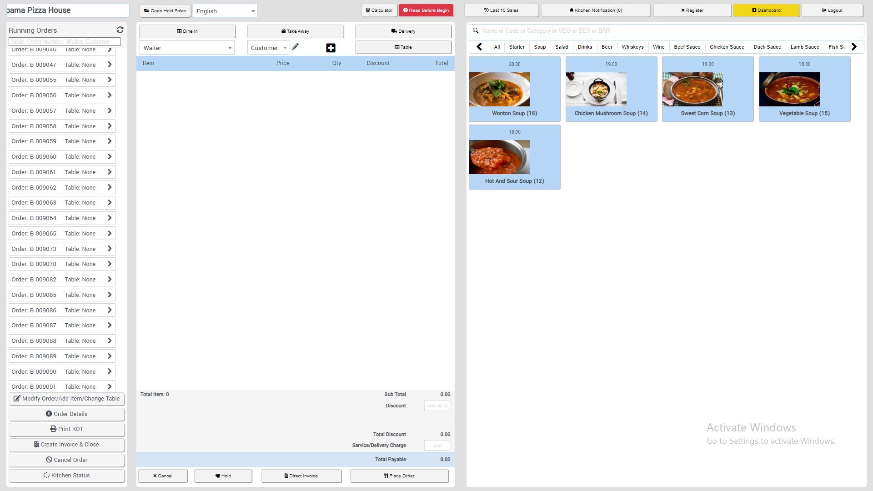The image size is (873, 491).
Task: Select the Starter category tab
Action: pos(517,47)
